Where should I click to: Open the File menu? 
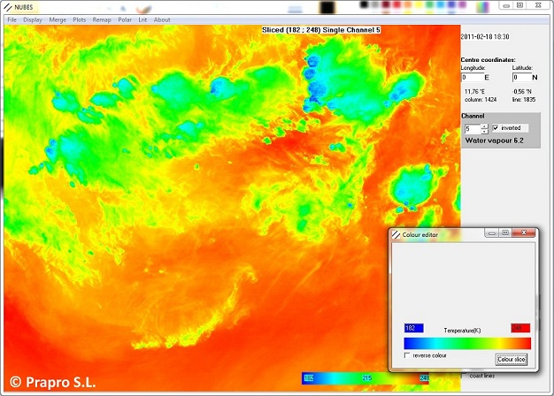(x=12, y=19)
